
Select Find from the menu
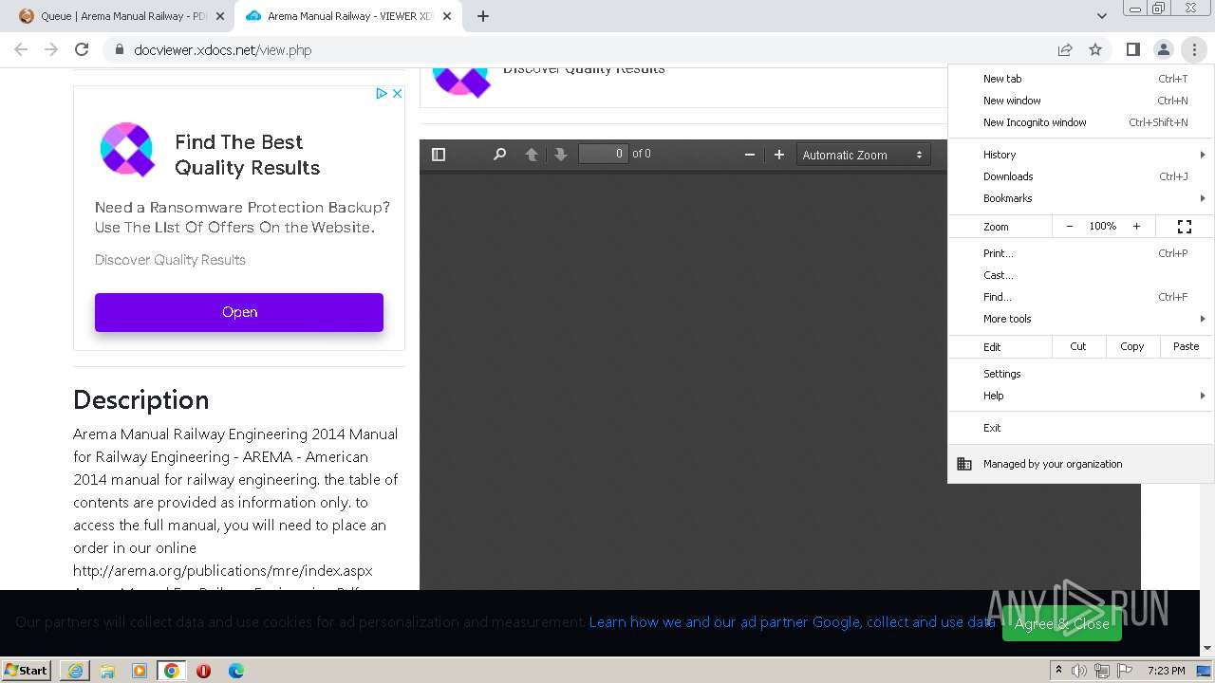point(1081,297)
